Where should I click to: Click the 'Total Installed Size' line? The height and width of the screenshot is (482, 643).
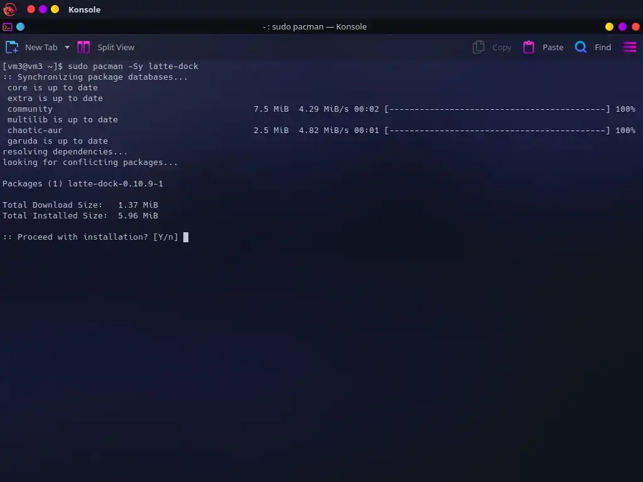click(80, 216)
